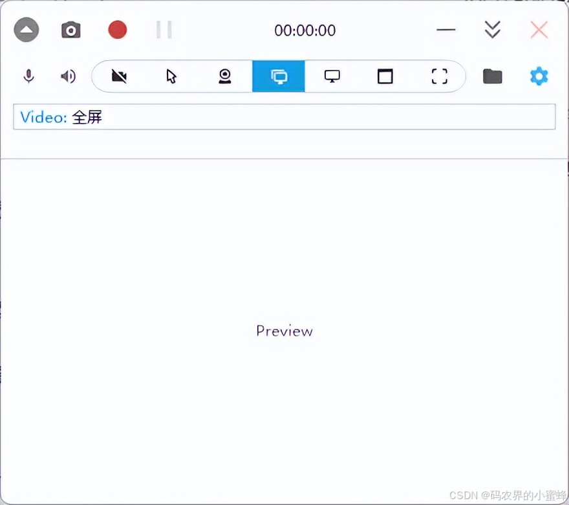The height and width of the screenshot is (505, 569).
Task: Select the region capture mode
Action: pyautogui.click(x=439, y=76)
